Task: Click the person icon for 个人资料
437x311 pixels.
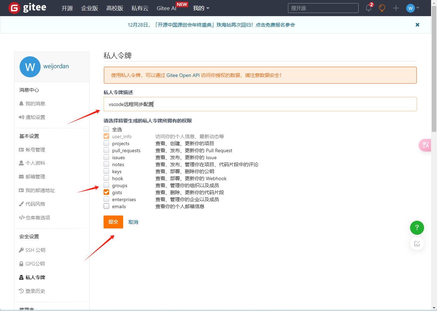Action: [x=21, y=163]
